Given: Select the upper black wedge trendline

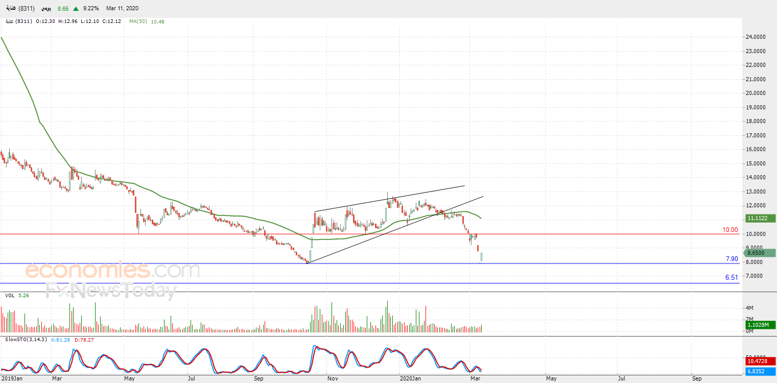Looking at the screenshot, I should pos(390,199).
